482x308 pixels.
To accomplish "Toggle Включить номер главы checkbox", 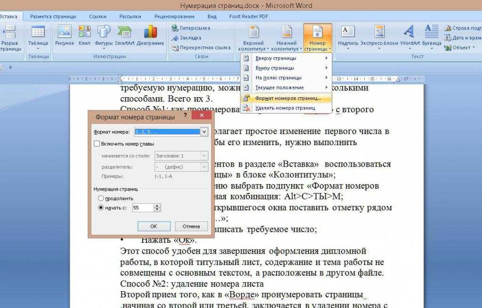I will [x=97, y=144].
